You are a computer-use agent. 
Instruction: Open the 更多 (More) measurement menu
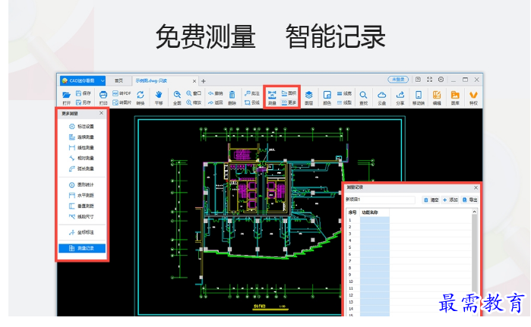289,102
